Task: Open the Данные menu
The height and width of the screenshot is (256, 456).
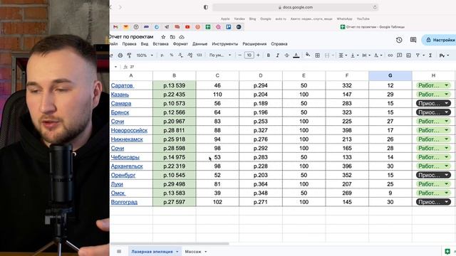Action: click(x=199, y=44)
